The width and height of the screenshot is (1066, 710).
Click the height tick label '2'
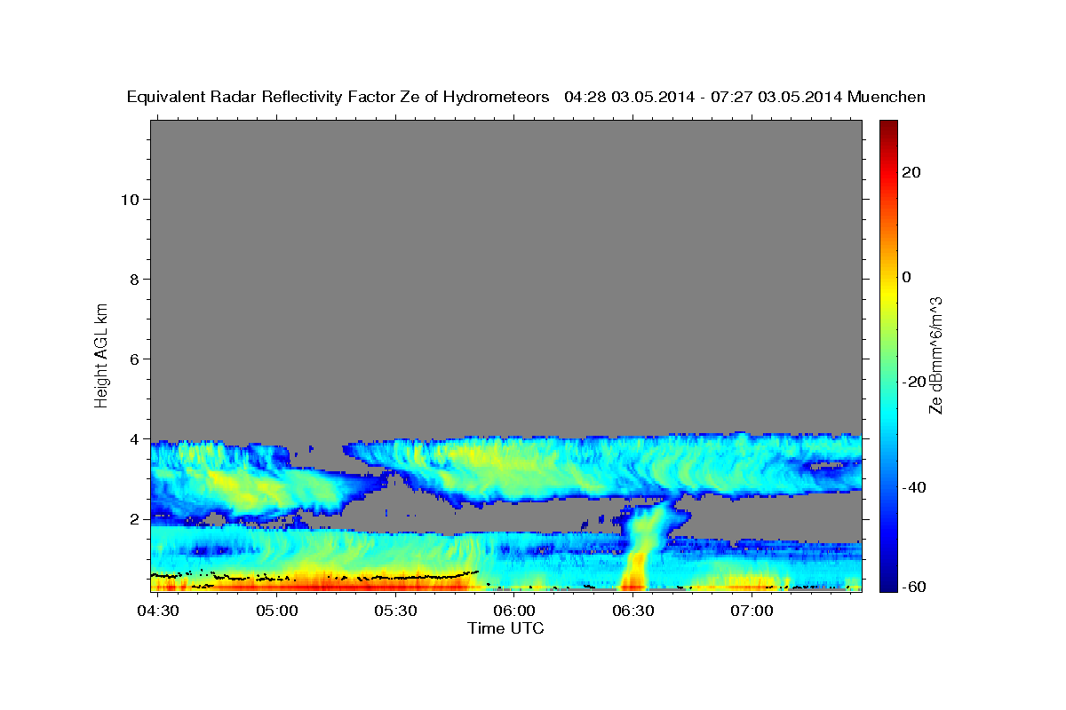pyautogui.click(x=135, y=518)
